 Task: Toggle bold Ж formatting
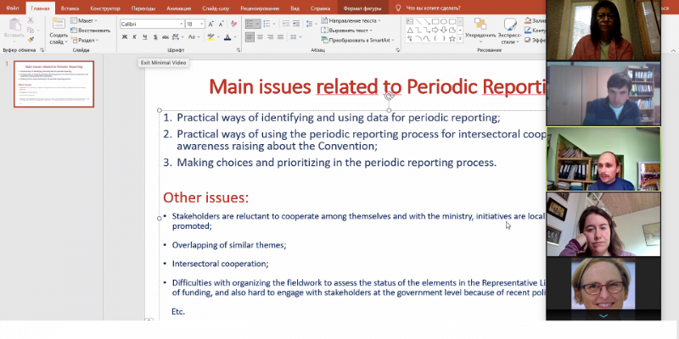pyautogui.click(x=125, y=37)
